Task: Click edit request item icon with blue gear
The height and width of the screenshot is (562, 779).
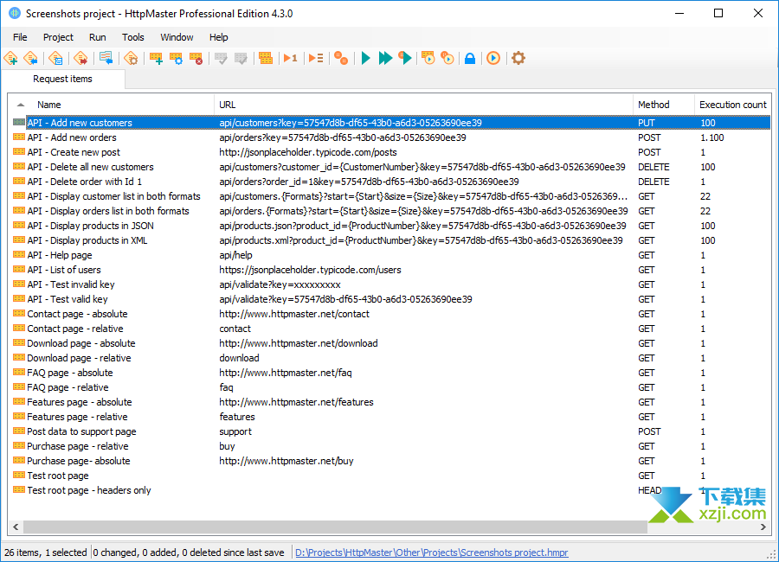Action: [176, 58]
